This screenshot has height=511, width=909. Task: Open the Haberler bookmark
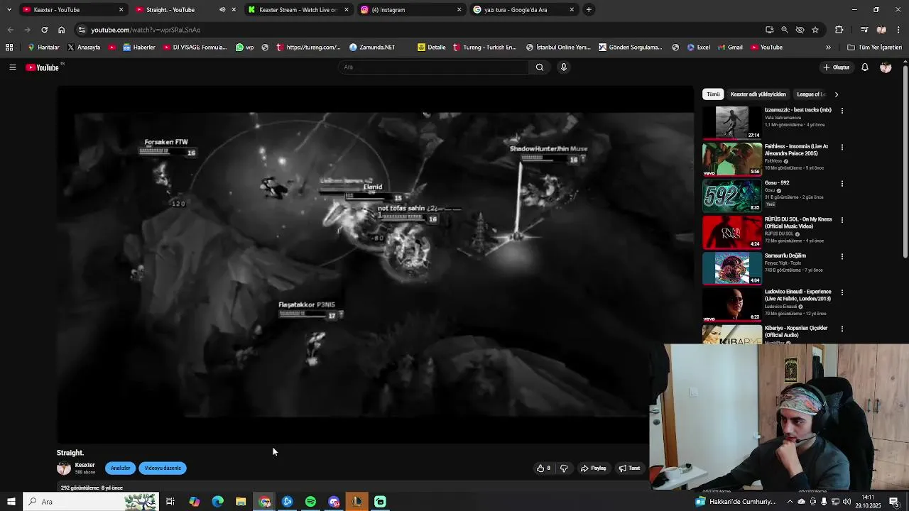(x=138, y=48)
